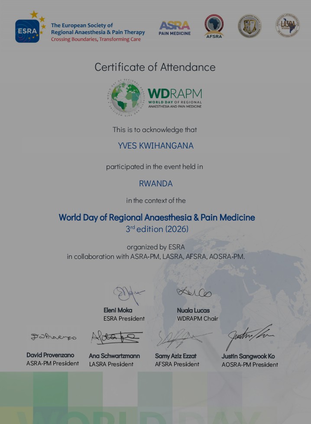
Task: Click 'participated in the event held in'
Action: pyautogui.click(x=155, y=166)
